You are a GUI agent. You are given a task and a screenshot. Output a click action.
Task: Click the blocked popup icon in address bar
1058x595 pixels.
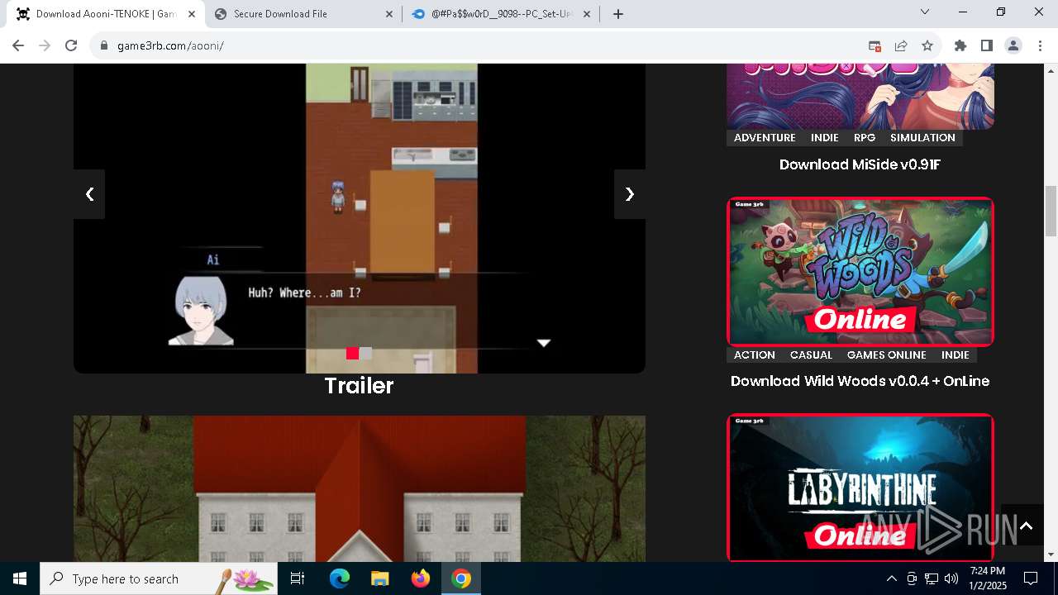[x=875, y=45]
